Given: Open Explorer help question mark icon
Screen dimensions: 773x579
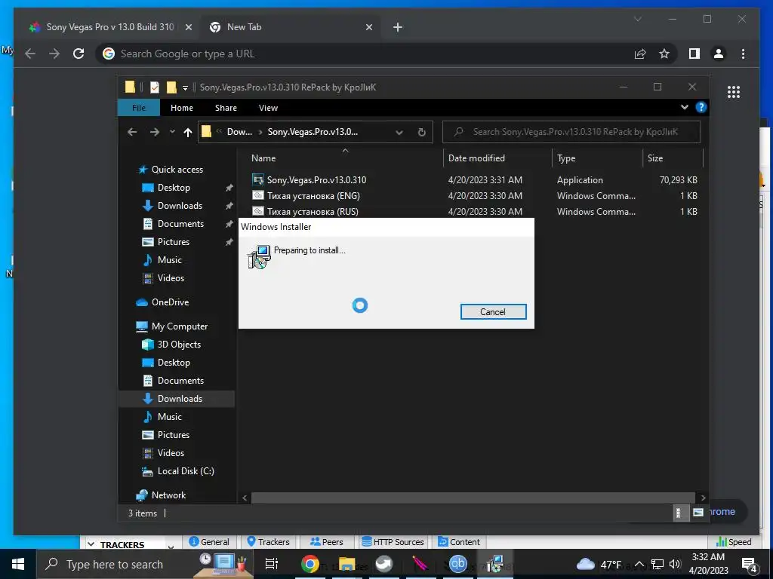Looking at the screenshot, I should 701,107.
